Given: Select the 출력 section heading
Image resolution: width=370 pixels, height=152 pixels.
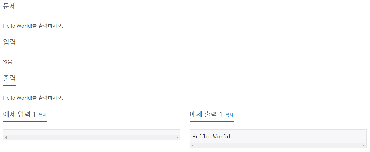Looking at the screenshot, I should point(9,78).
